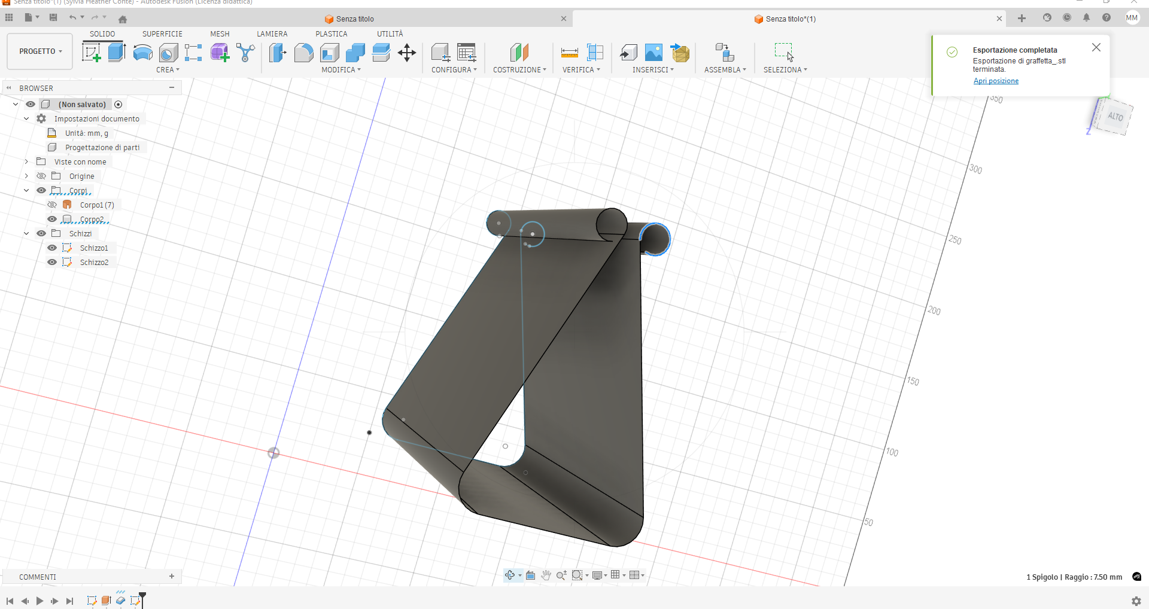Open the LAMIERA ribbon tab
The image size is (1149, 609).
click(272, 34)
